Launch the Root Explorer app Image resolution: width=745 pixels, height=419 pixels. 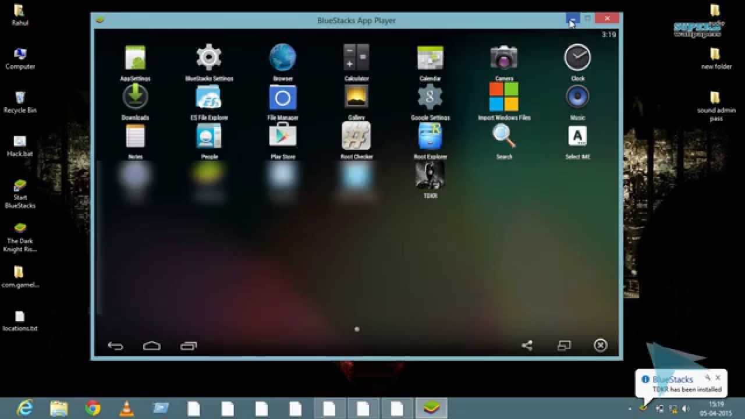click(430, 136)
